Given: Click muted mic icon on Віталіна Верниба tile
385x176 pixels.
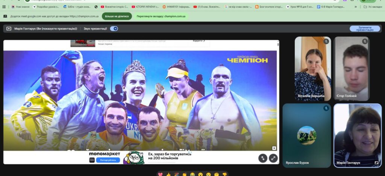Looking at the screenshot, I should 326,41.
